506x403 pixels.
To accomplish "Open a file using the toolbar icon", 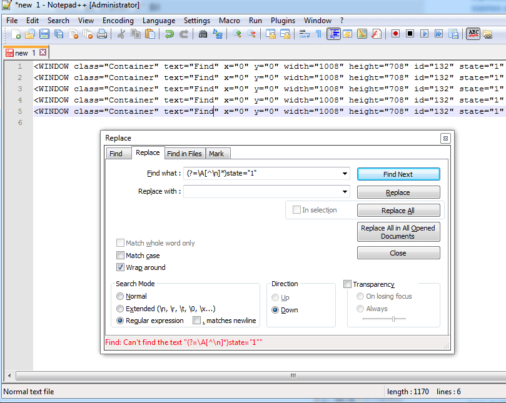I will [x=30, y=34].
